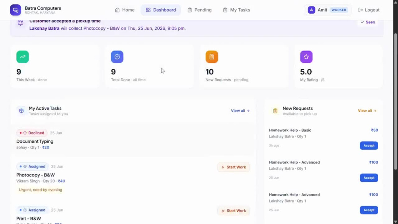The image size is (398, 224).
Task: Click the Homework Help - Basic title
Action: tap(290, 130)
